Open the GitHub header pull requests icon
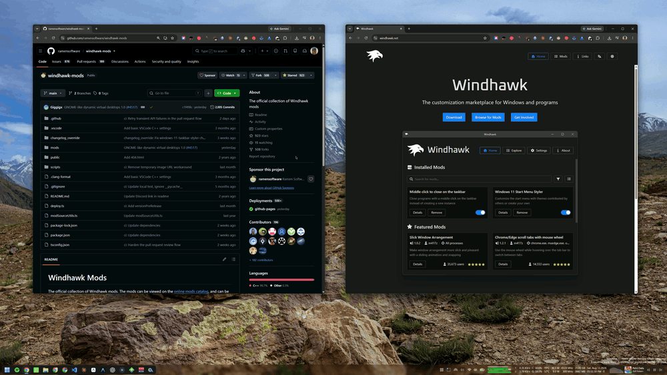 [285, 51]
